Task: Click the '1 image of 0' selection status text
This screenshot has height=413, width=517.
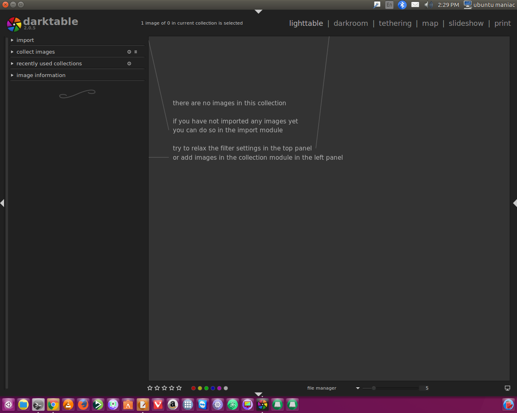Action: click(192, 23)
